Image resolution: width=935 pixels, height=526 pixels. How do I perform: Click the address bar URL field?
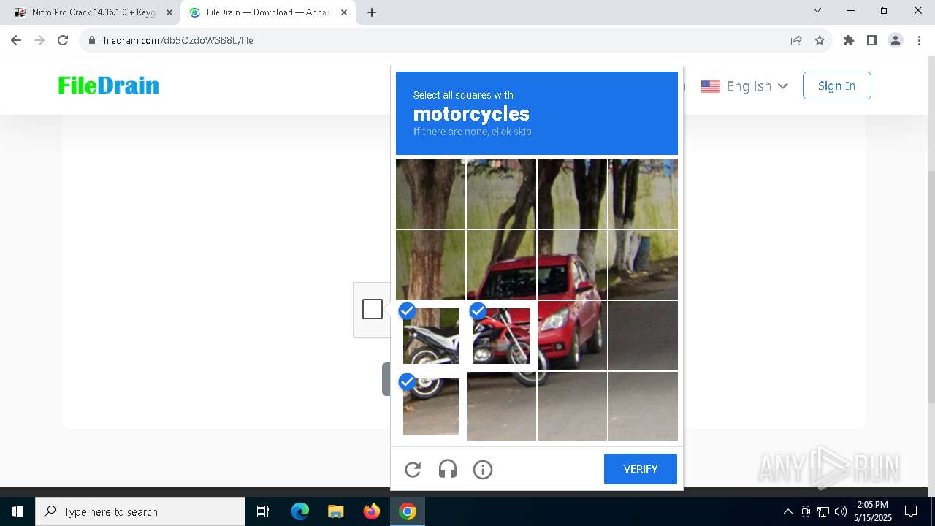(x=438, y=40)
